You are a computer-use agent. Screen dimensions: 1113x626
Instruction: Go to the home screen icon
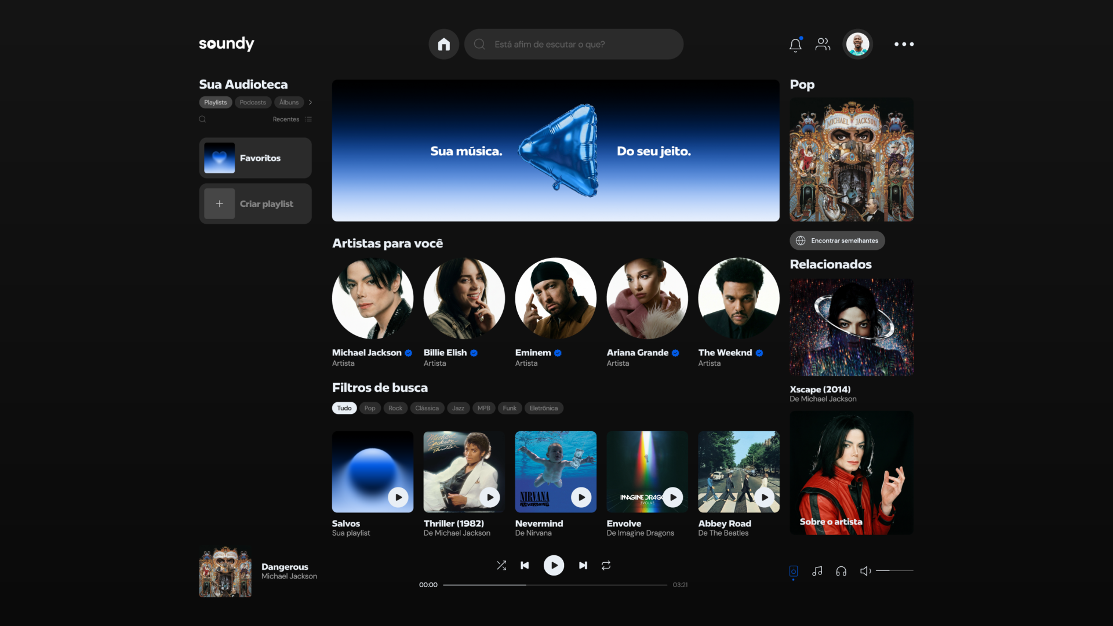[x=443, y=44]
